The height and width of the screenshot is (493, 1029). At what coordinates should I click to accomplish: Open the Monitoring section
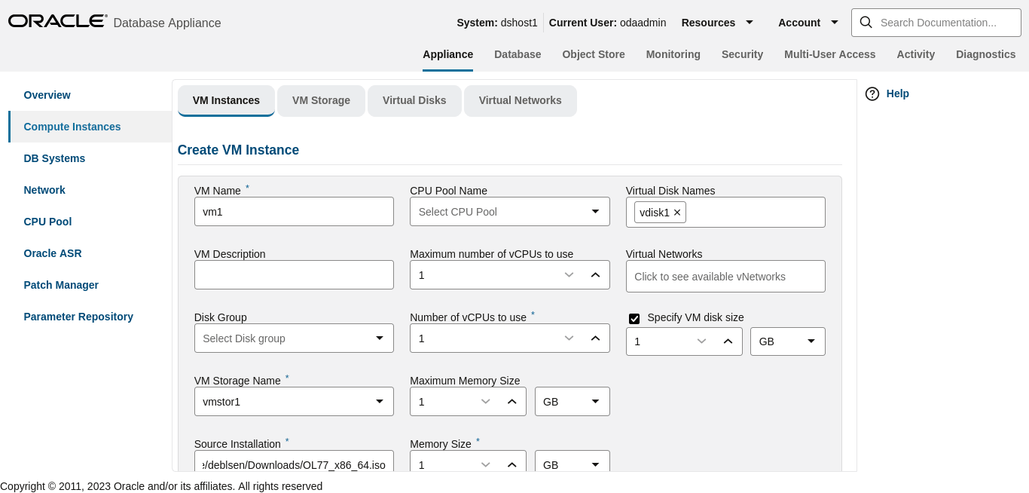tap(673, 54)
